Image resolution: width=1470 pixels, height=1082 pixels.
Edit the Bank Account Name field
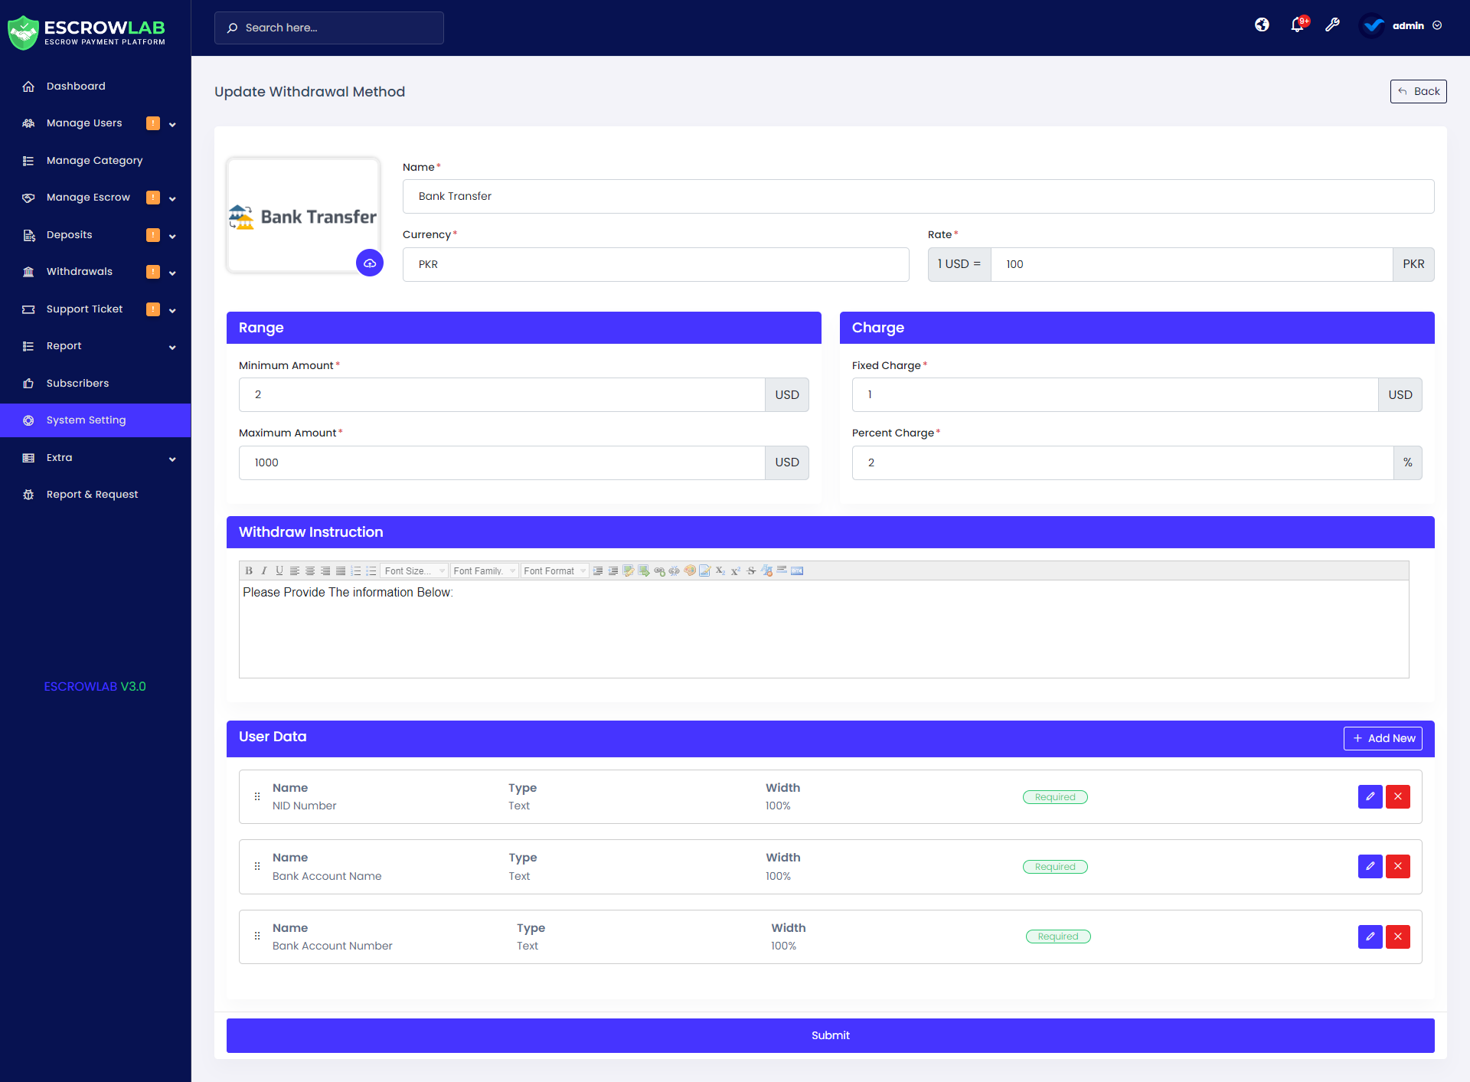(x=1370, y=866)
